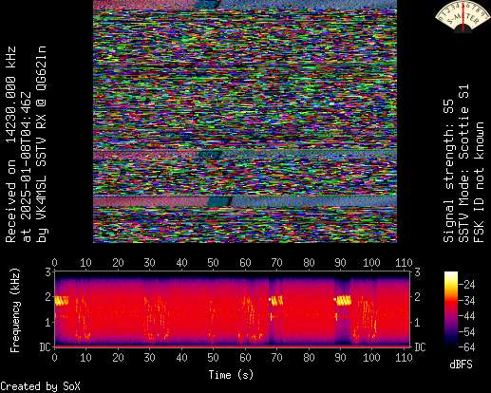This screenshot has height=393, width=491.
Task: Click the dark teal block at image top edge
Action: [208, 4]
